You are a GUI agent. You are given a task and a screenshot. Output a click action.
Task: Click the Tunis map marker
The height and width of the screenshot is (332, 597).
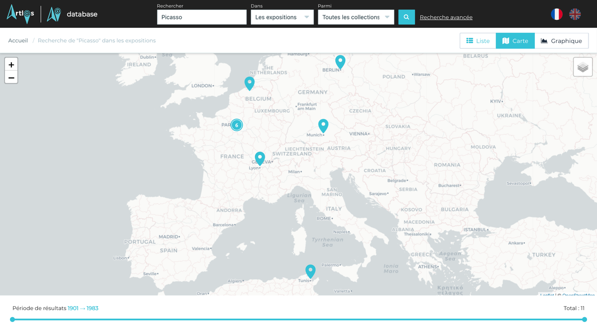(x=310, y=271)
